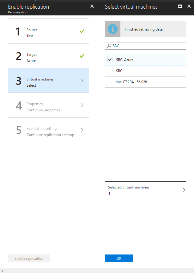Click the Replication settings step chevron

(82, 130)
